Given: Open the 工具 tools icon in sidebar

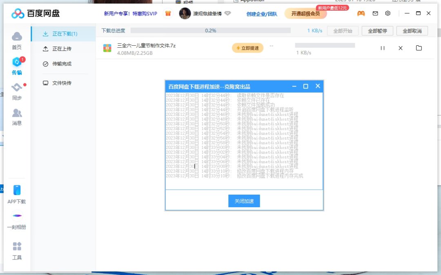Looking at the screenshot, I should coord(16,247).
